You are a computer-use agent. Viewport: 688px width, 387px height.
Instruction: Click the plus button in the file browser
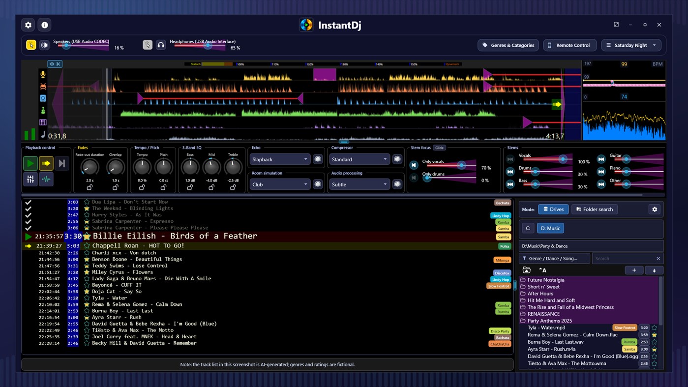(634, 270)
